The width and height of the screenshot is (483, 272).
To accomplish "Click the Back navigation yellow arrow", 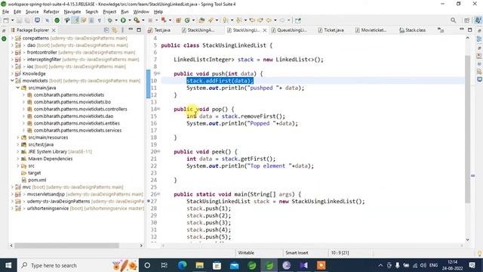I will (269, 20).
